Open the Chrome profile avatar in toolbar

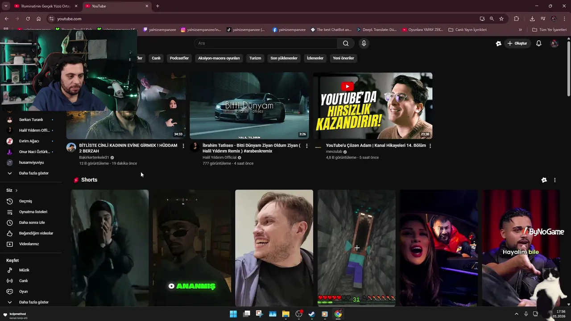click(x=554, y=19)
